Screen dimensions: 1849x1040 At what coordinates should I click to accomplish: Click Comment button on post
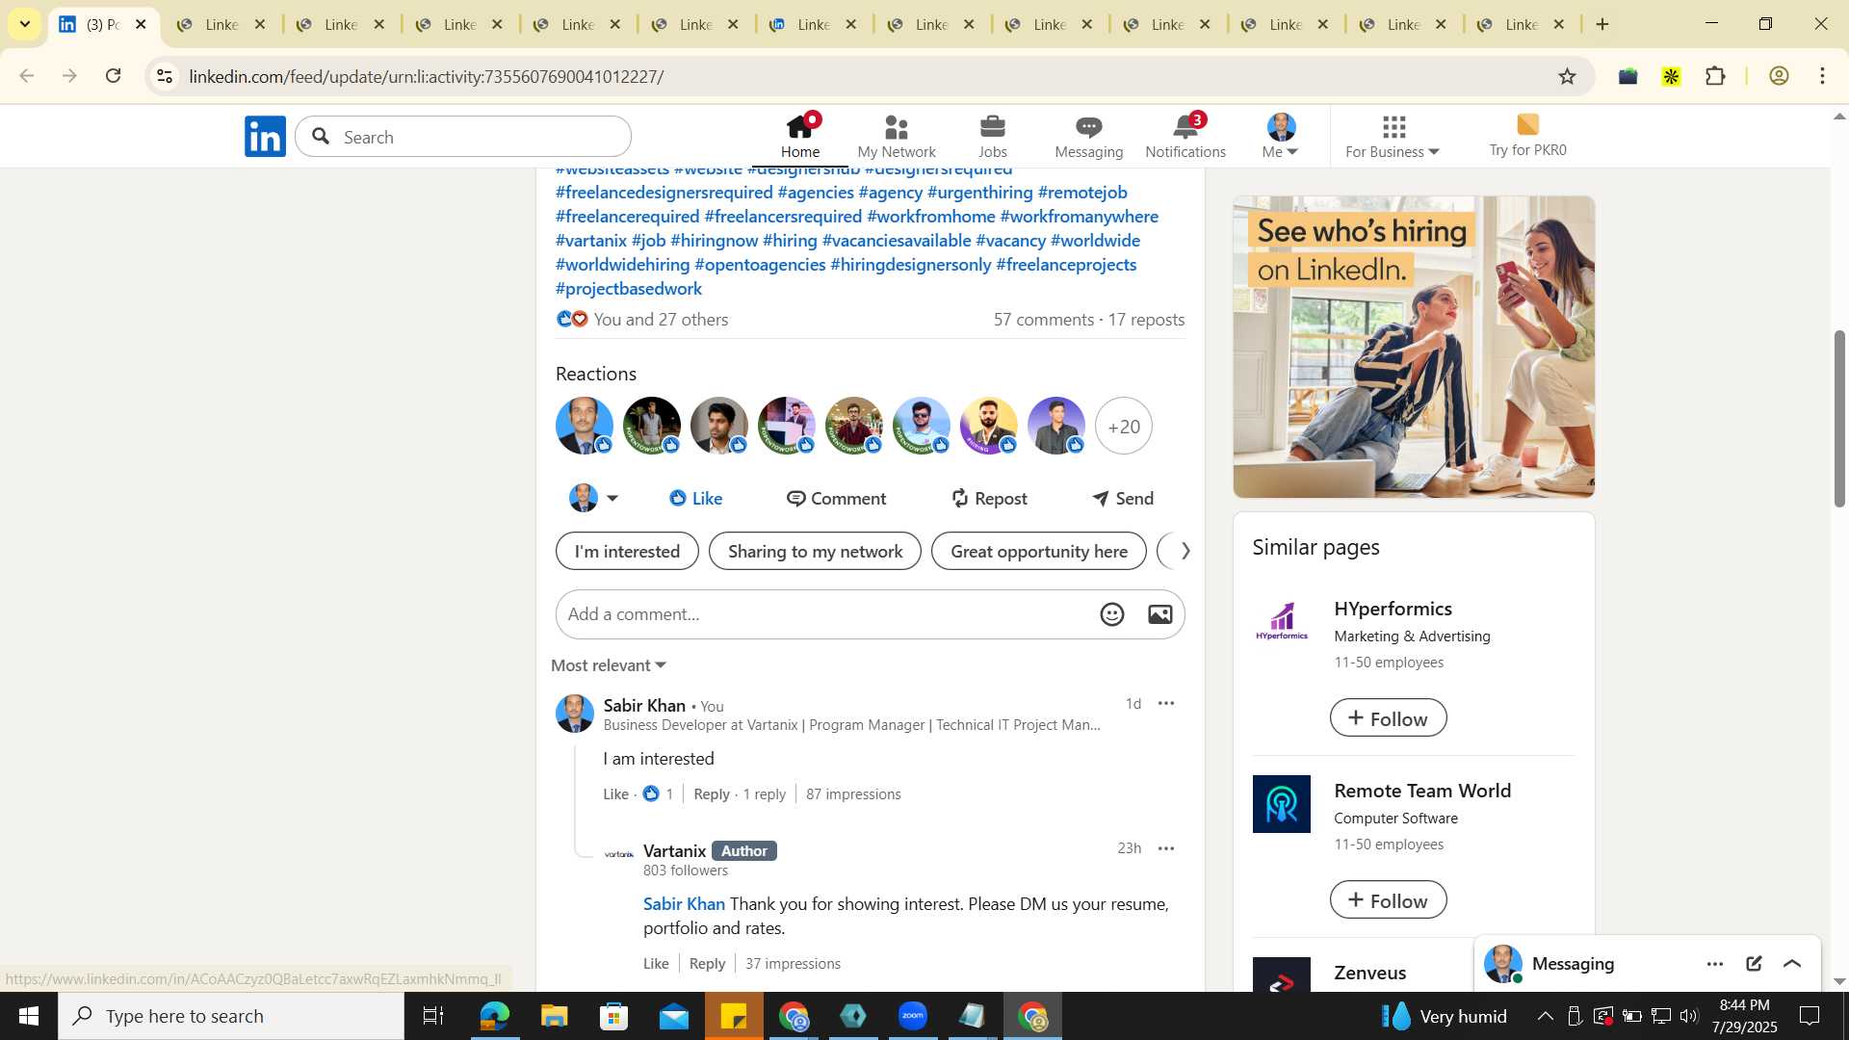pyautogui.click(x=836, y=498)
